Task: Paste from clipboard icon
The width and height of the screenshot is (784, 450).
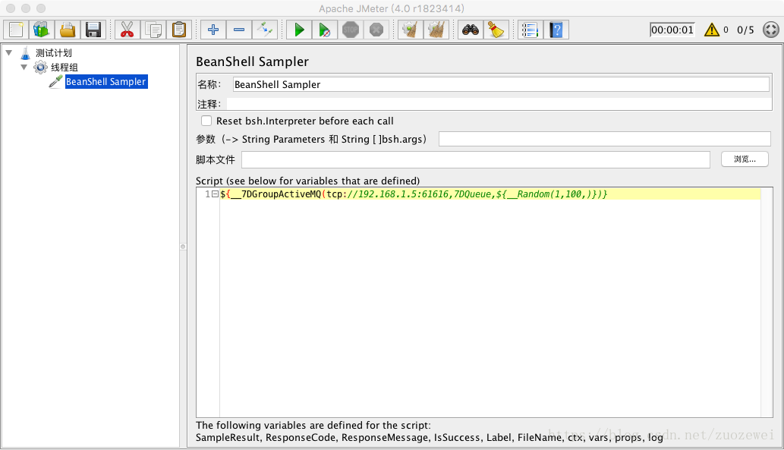Action: click(x=179, y=30)
